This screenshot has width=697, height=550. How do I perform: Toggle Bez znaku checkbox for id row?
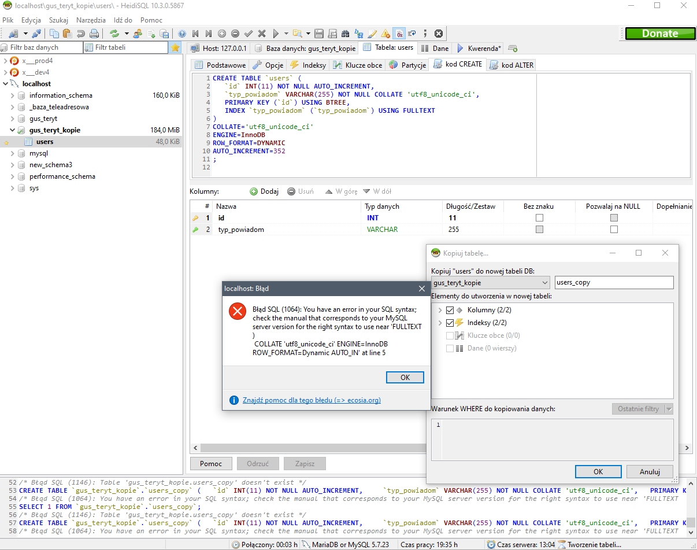[x=540, y=218]
